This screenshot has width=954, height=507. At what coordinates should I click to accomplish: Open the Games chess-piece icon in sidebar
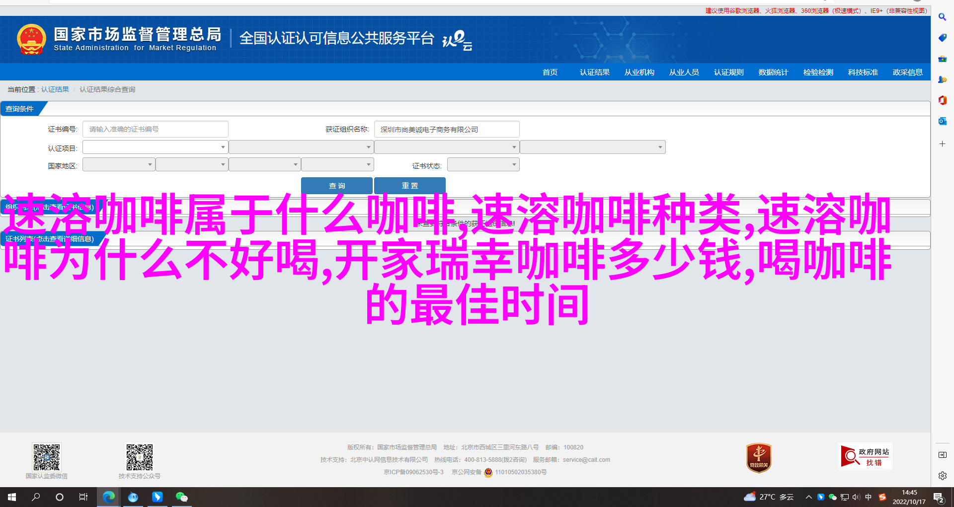pyautogui.click(x=942, y=79)
